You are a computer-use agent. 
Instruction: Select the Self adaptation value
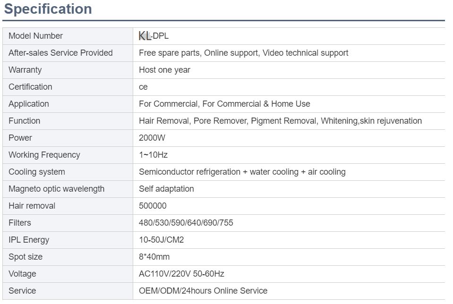166,189
